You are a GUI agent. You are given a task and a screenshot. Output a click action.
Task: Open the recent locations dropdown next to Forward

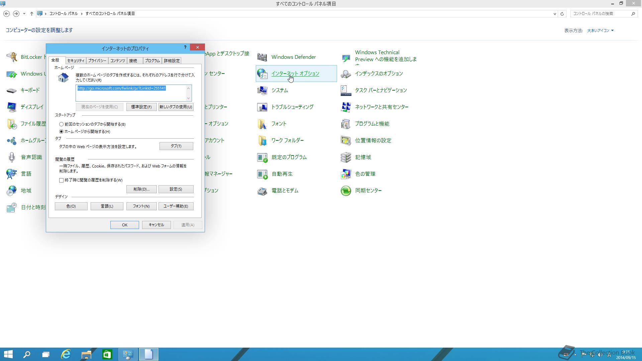24,14
